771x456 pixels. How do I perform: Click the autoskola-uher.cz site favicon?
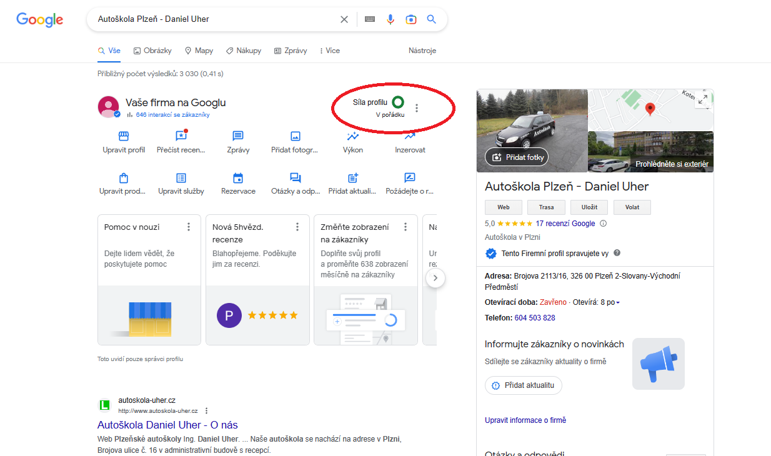(x=105, y=405)
